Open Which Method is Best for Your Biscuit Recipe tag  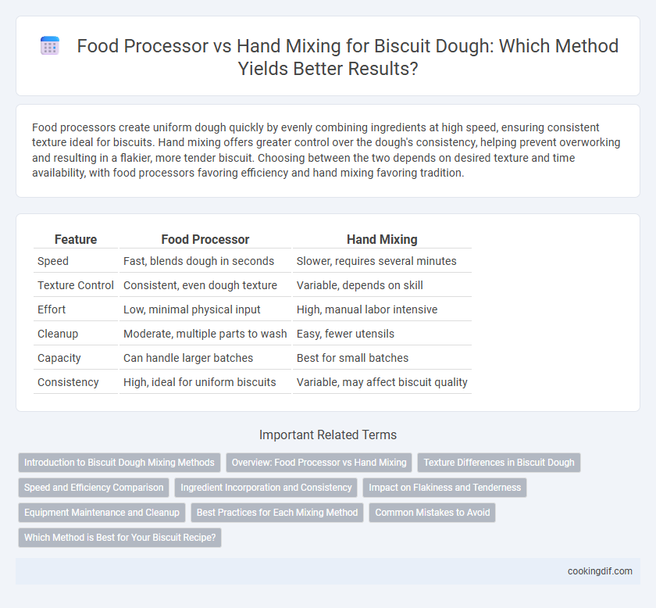pos(119,538)
